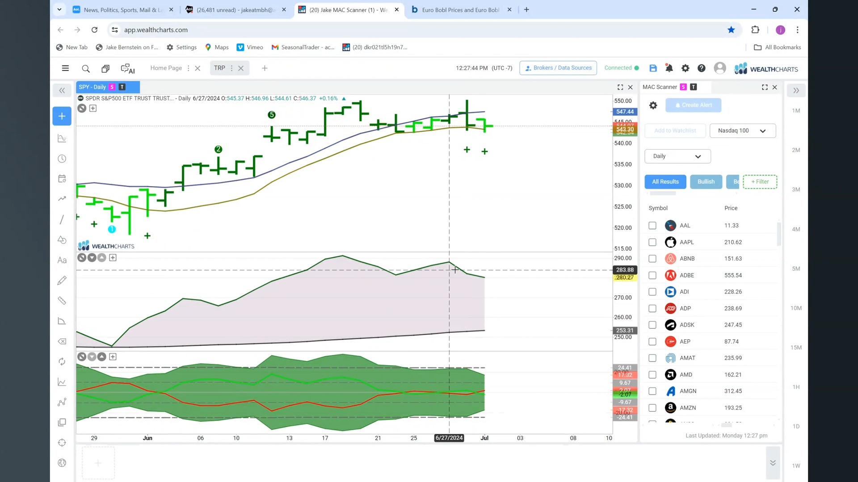
Task: Open WealthCharts settings gear in header
Action: (x=685, y=68)
